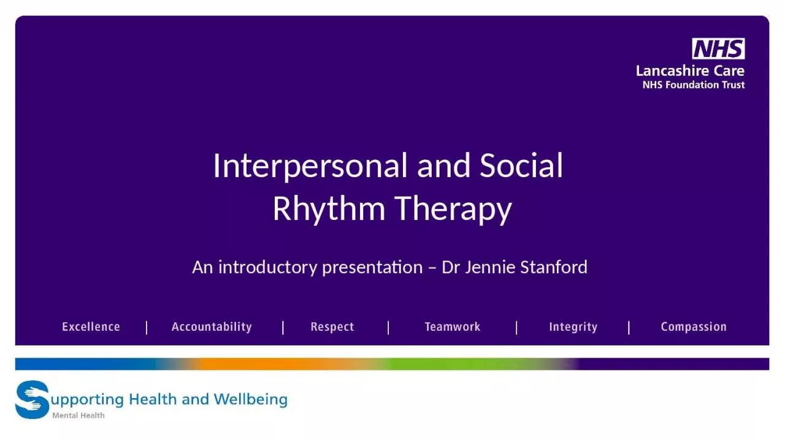Click the 'Integrity' value label
The height and width of the screenshot is (441, 785).
(x=573, y=327)
